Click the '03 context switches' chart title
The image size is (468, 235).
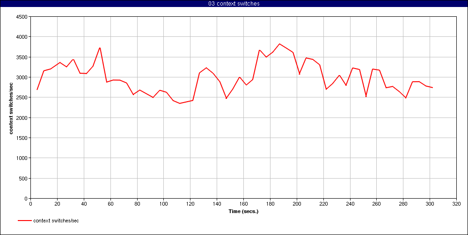click(x=234, y=4)
